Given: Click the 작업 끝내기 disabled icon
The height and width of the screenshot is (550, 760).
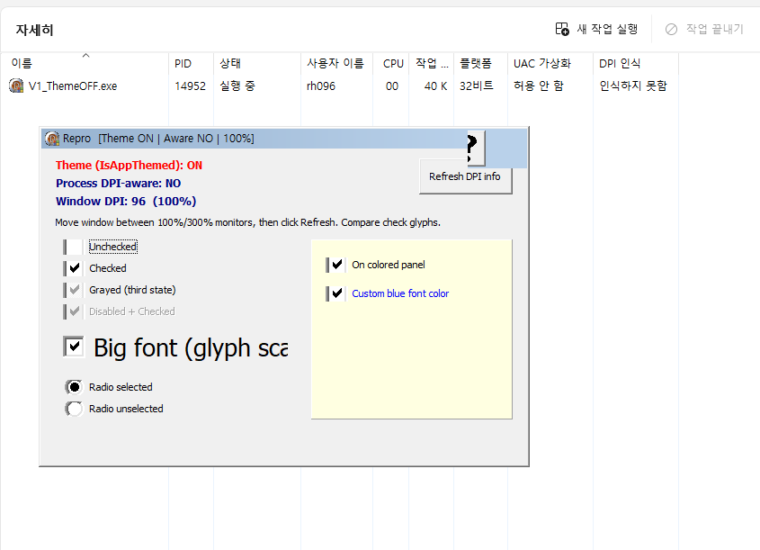Looking at the screenshot, I should tap(671, 30).
